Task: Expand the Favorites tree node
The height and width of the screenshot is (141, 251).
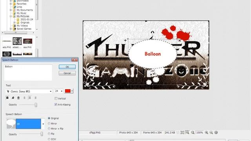Action: pos(11,4)
